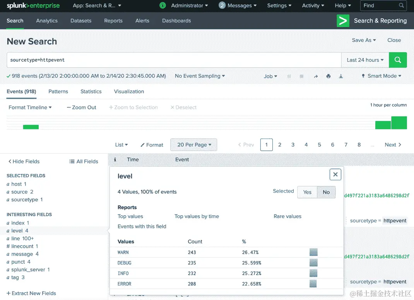414x300 pixels.
Task: Open the Activity menu
Action: (313, 5)
